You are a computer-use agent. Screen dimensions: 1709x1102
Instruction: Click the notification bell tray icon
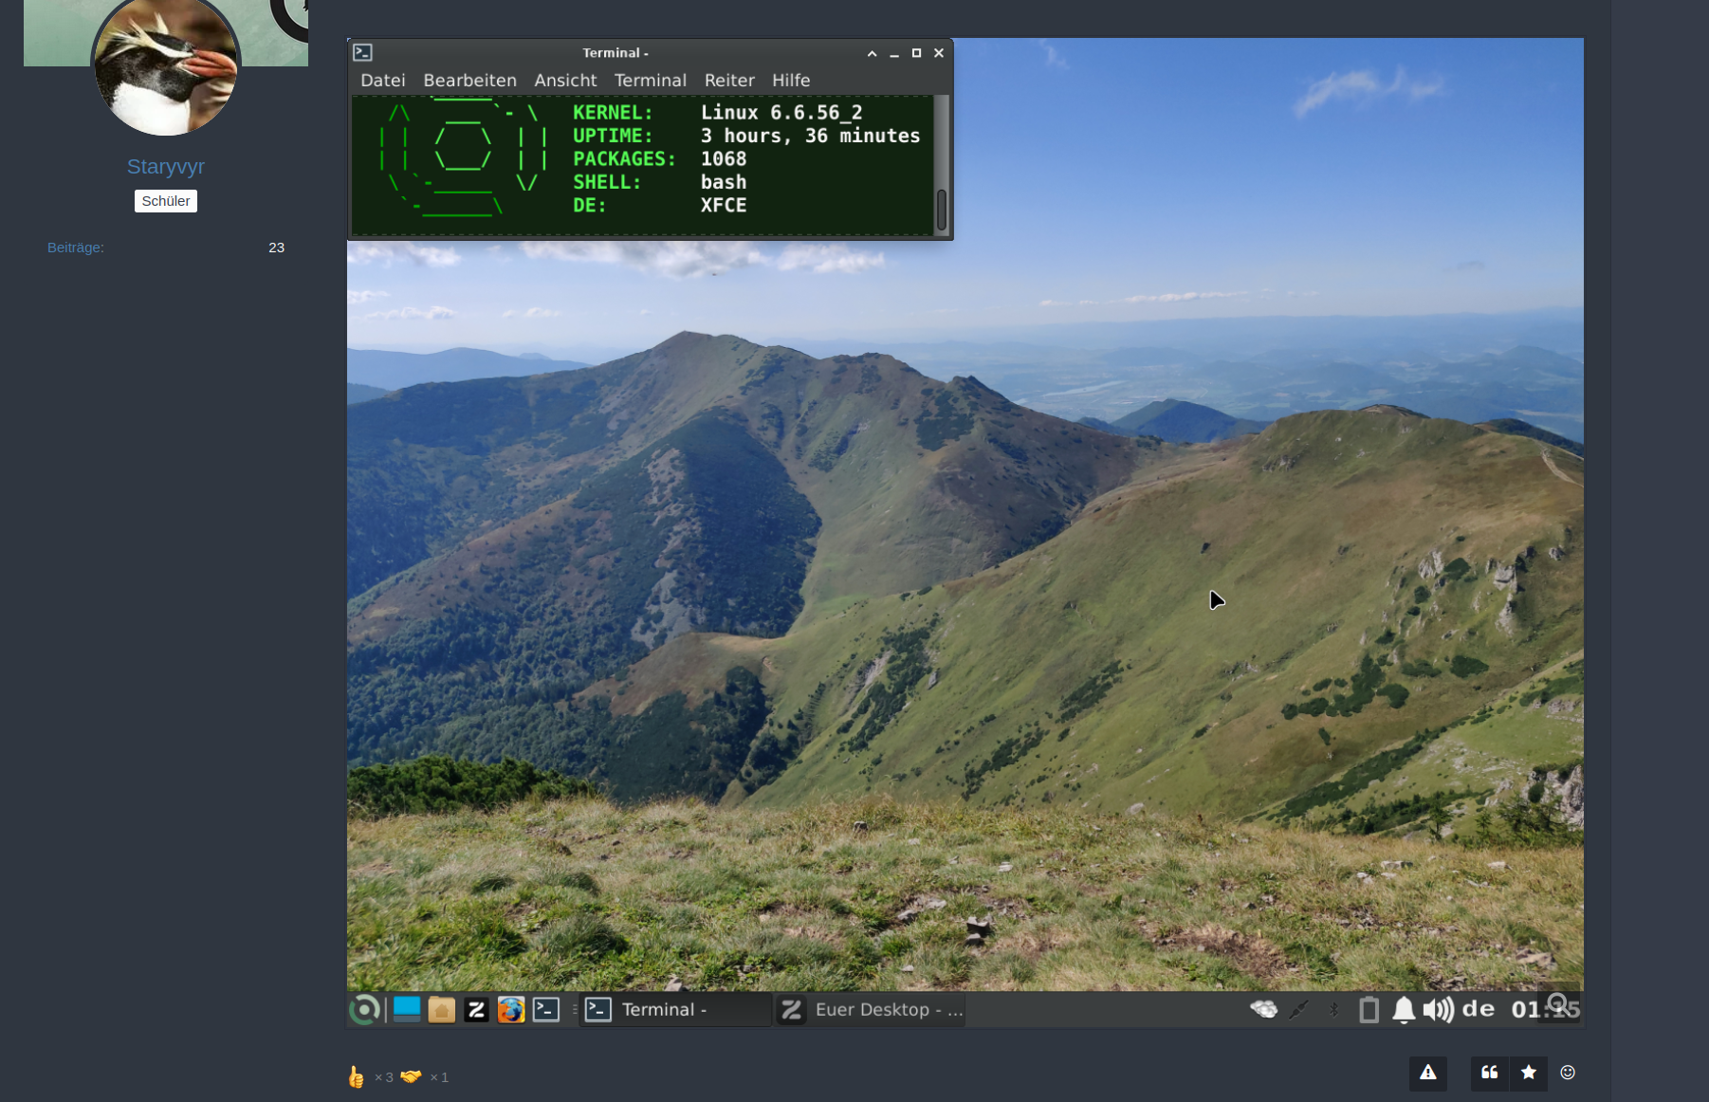pyautogui.click(x=1404, y=1010)
